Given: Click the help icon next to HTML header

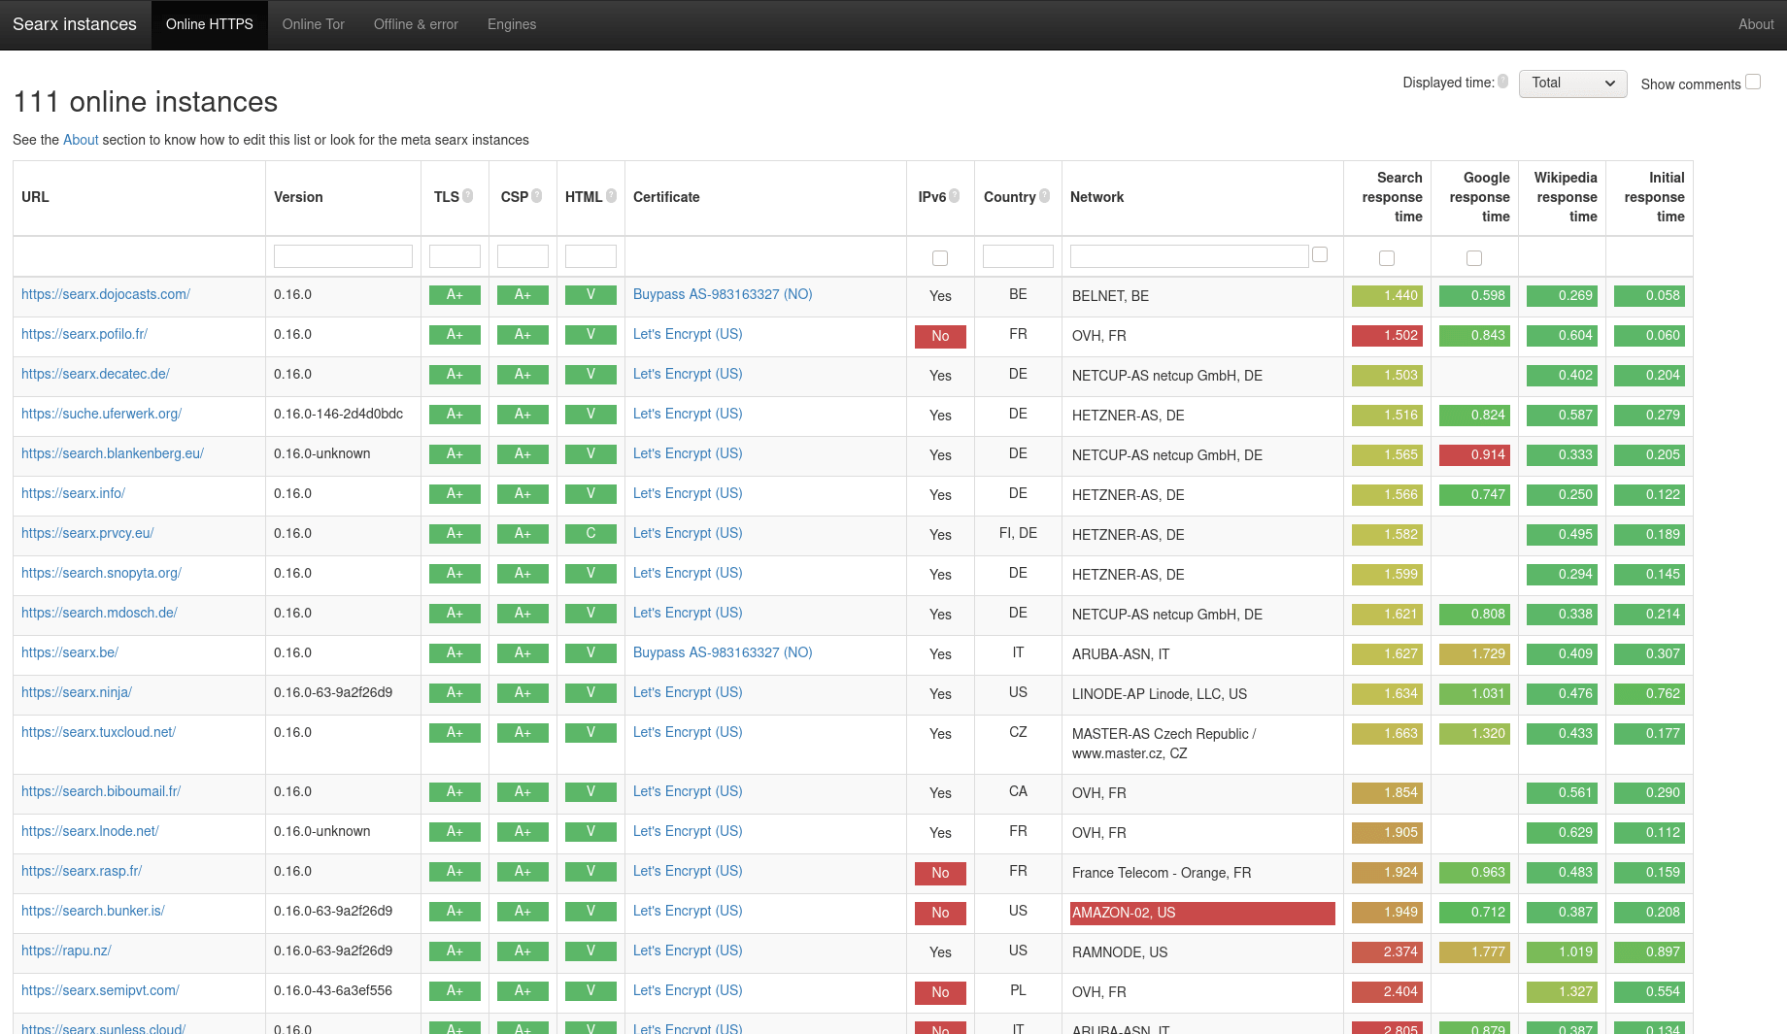Looking at the screenshot, I should (x=612, y=196).
